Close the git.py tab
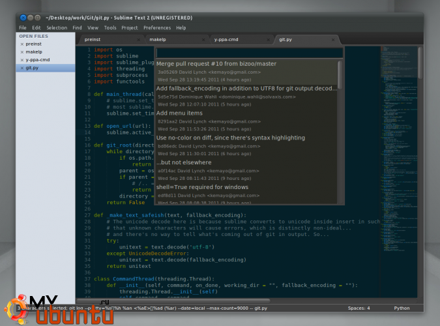The width and height of the screenshot is (440, 326). tap(333, 40)
